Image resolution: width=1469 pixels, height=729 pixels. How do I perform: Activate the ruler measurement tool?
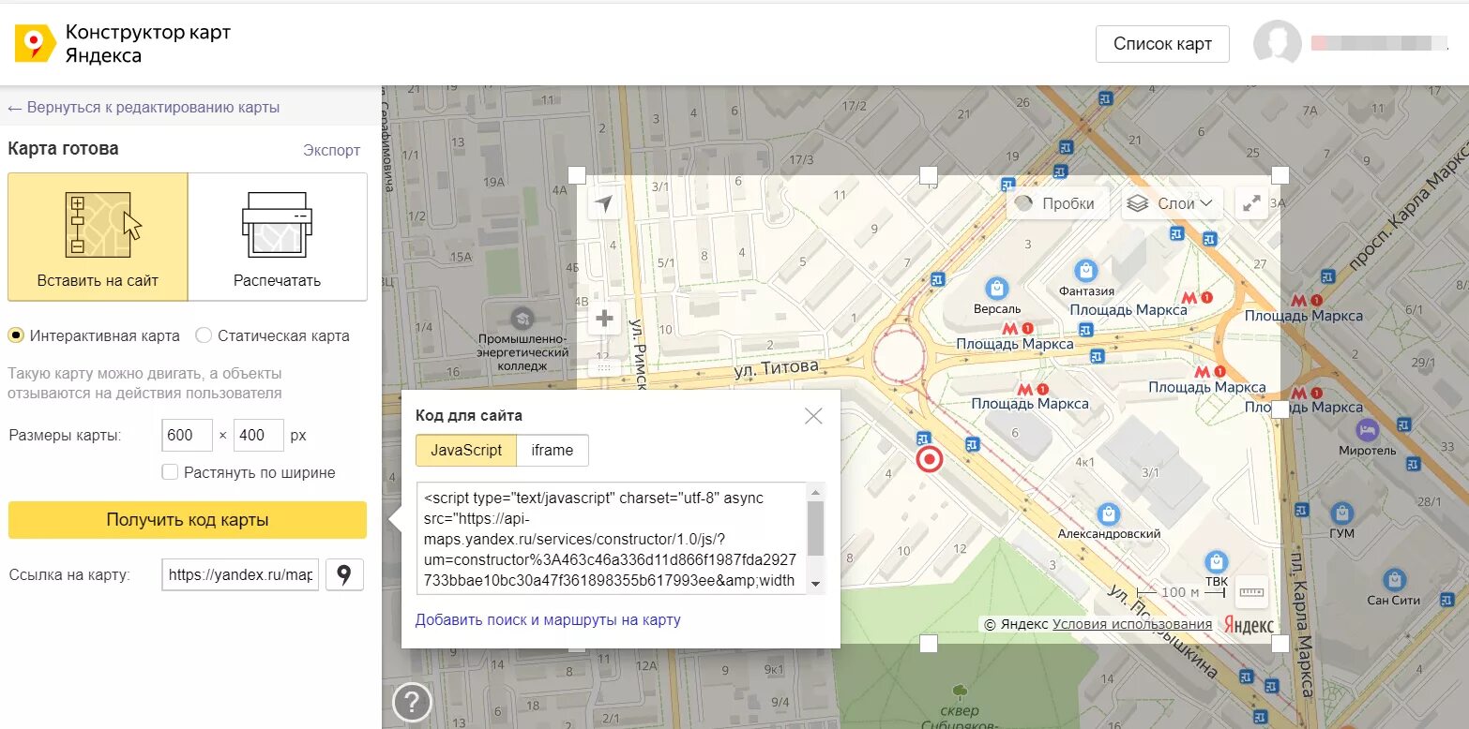coord(1251,591)
